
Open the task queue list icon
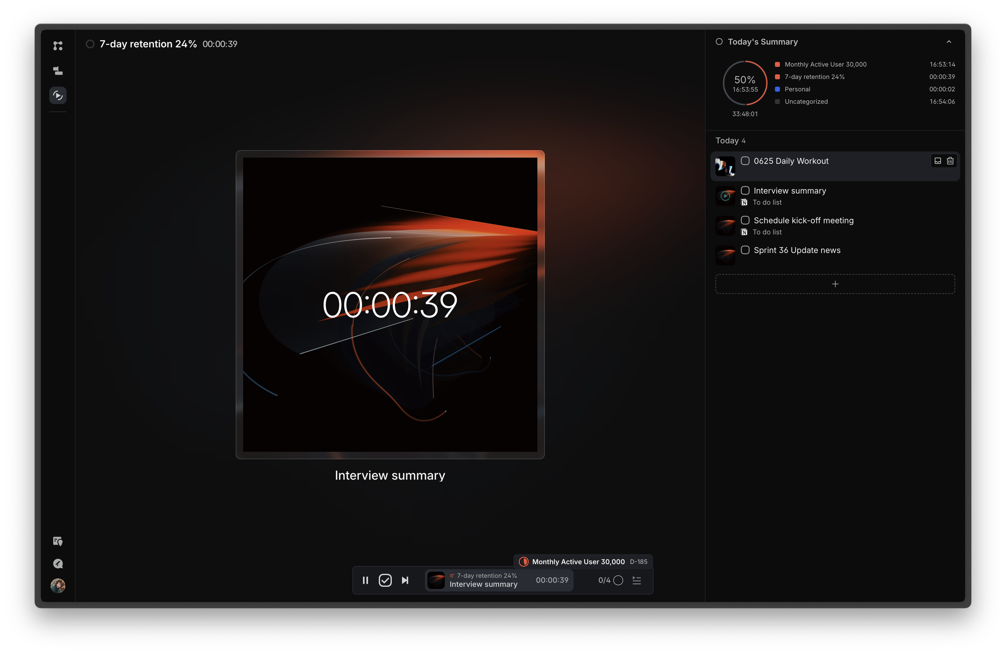tap(637, 581)
